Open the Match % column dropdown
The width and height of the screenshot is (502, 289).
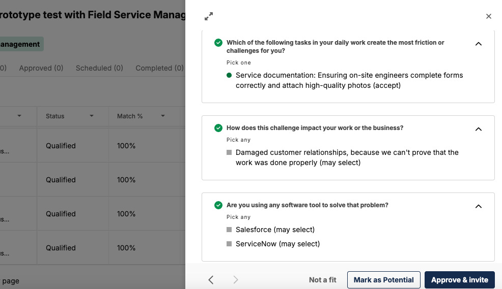(163, 116)
